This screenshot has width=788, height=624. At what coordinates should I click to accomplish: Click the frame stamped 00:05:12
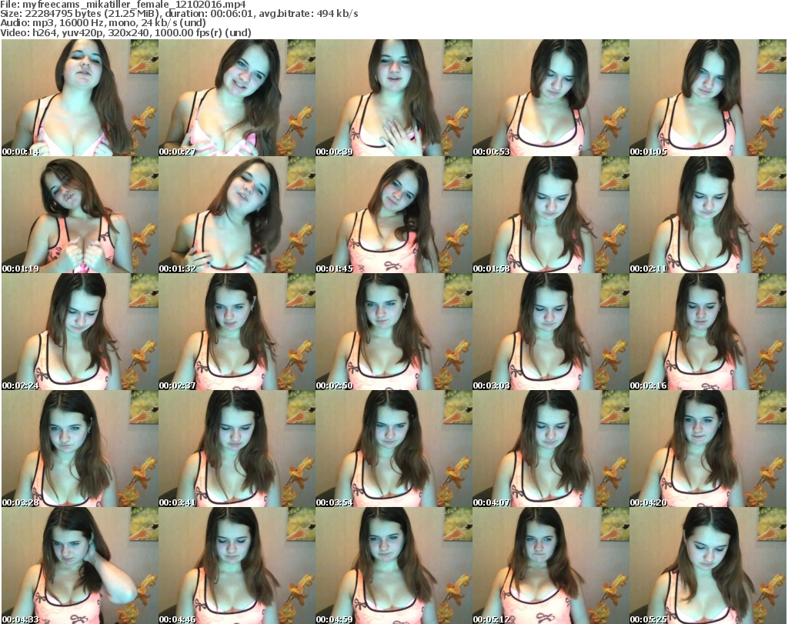551,566
